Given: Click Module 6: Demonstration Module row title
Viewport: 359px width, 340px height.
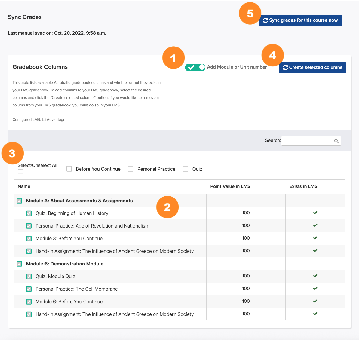Looking at the screenshot, I should pos(65,264).
